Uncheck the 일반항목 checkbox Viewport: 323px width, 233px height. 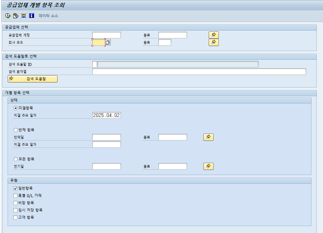pos(15,188)
